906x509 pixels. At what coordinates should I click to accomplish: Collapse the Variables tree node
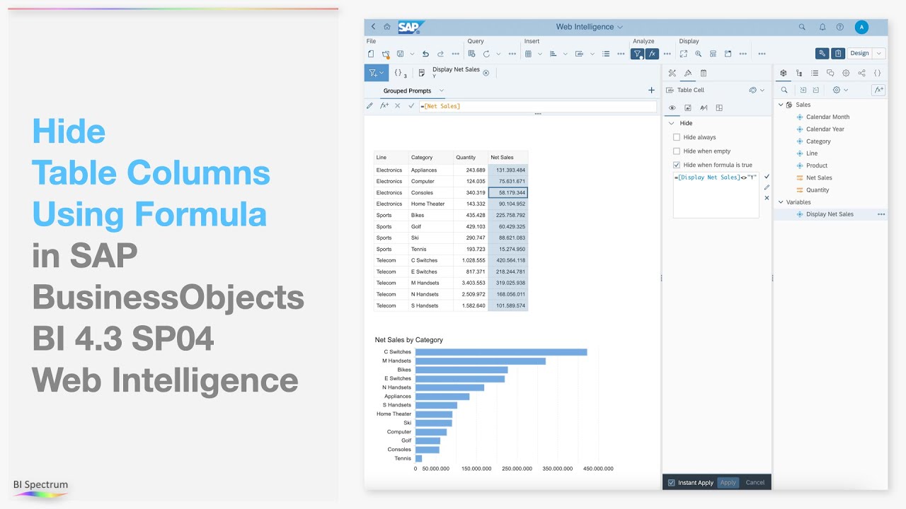point(781,202)
